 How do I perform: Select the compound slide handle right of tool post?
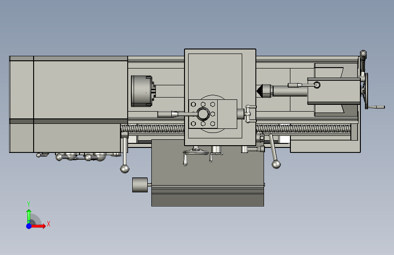248,114
